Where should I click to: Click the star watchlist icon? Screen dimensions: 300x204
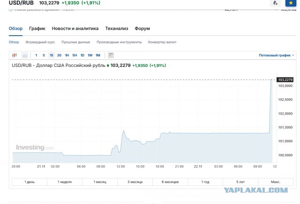(x=291, y=3)
